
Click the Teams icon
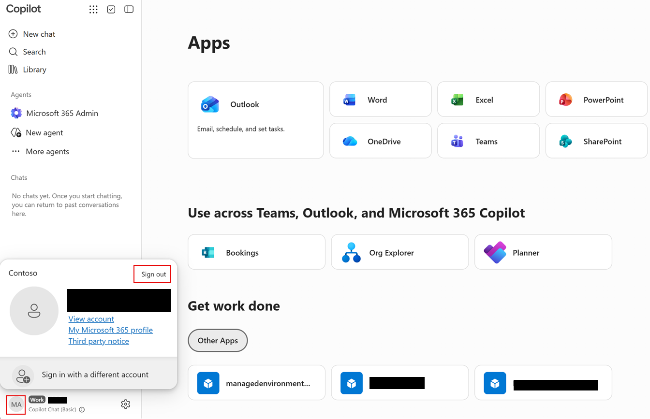(x=457, y=141)
